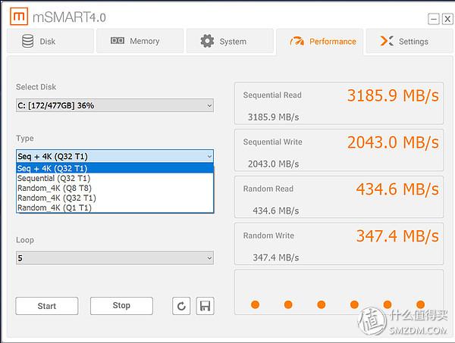455x343 pixels.
Task: Expand the Loop count dropdown
Action: (115, 258)
